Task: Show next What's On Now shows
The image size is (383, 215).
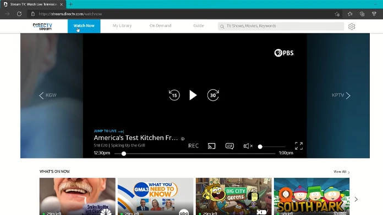Action: click(x=356, y=200)
